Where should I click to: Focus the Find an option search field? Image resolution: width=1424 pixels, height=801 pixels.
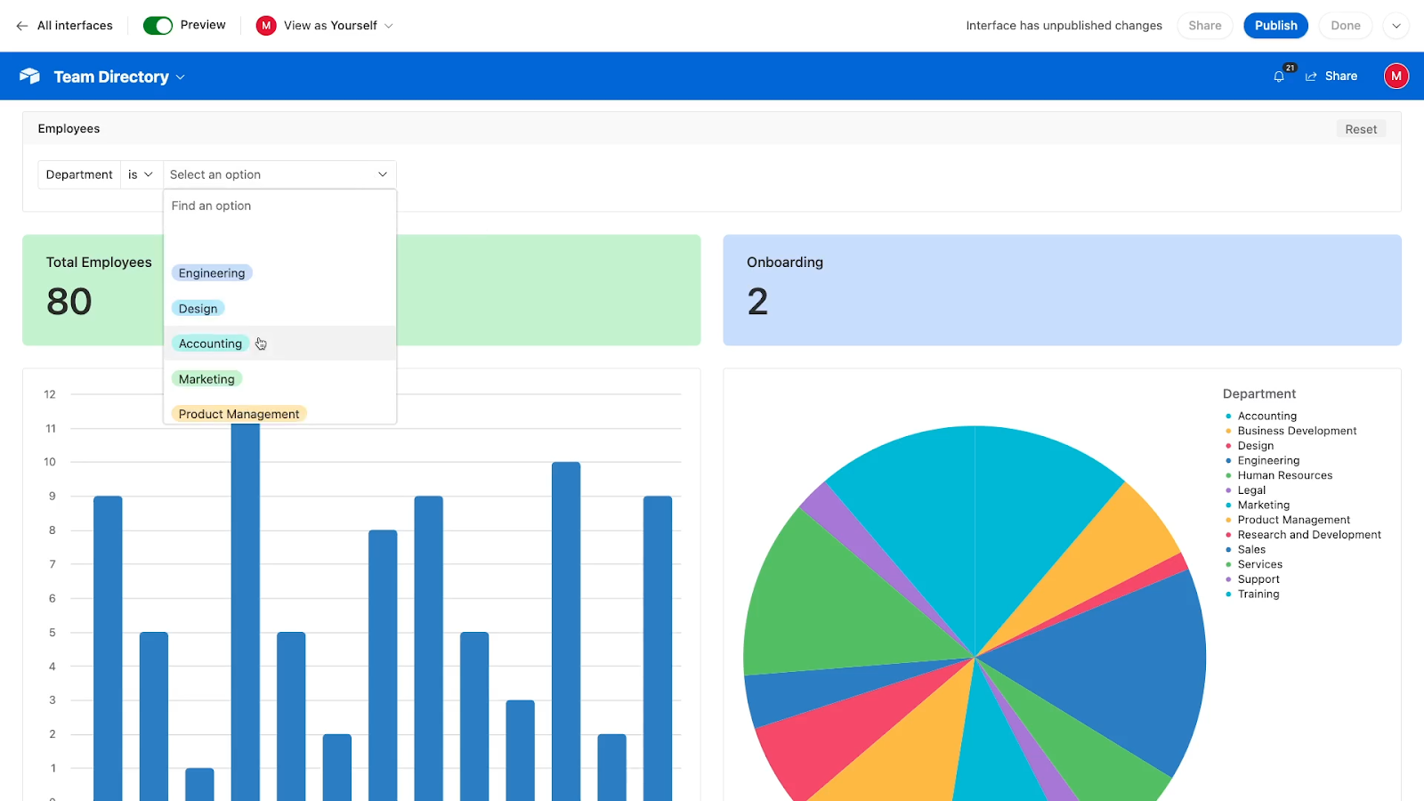pyautogui.click(x=279, y=206)
